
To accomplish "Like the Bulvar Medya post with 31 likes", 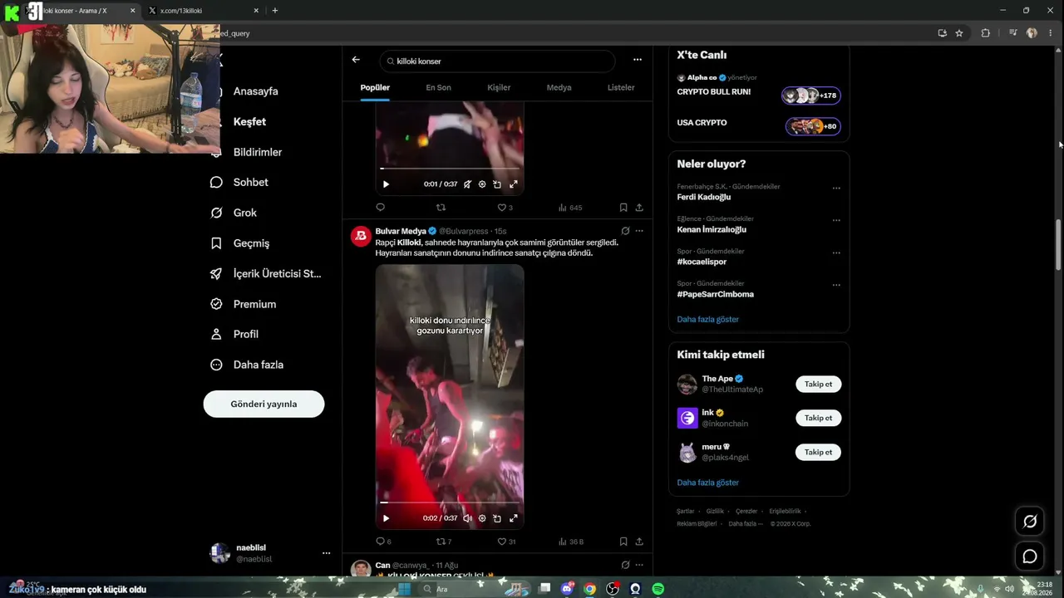I will [506, 542].
